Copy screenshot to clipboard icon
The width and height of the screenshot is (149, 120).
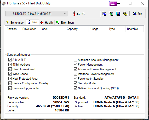111,14
